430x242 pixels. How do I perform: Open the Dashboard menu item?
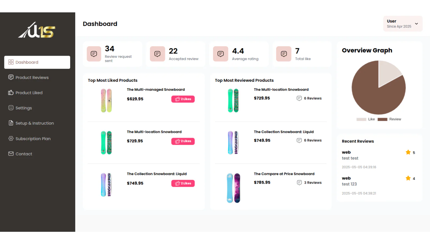(37, 62)
